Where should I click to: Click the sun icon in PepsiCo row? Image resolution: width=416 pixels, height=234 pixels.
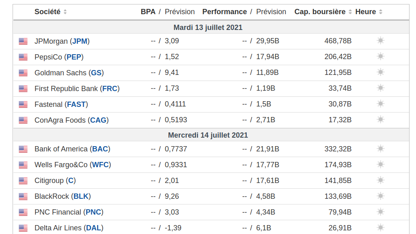tap(380, 56)
